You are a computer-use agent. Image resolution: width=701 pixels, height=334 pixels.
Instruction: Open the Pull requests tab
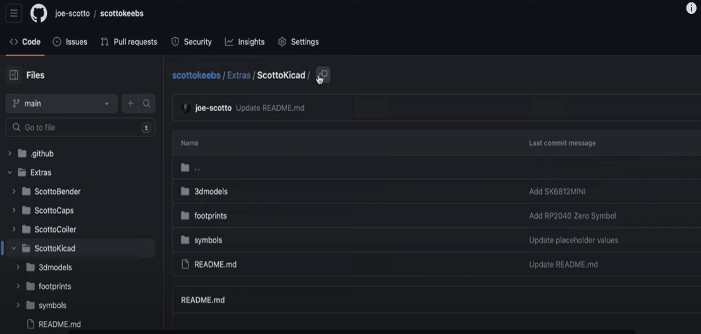(x=129, y=42)
